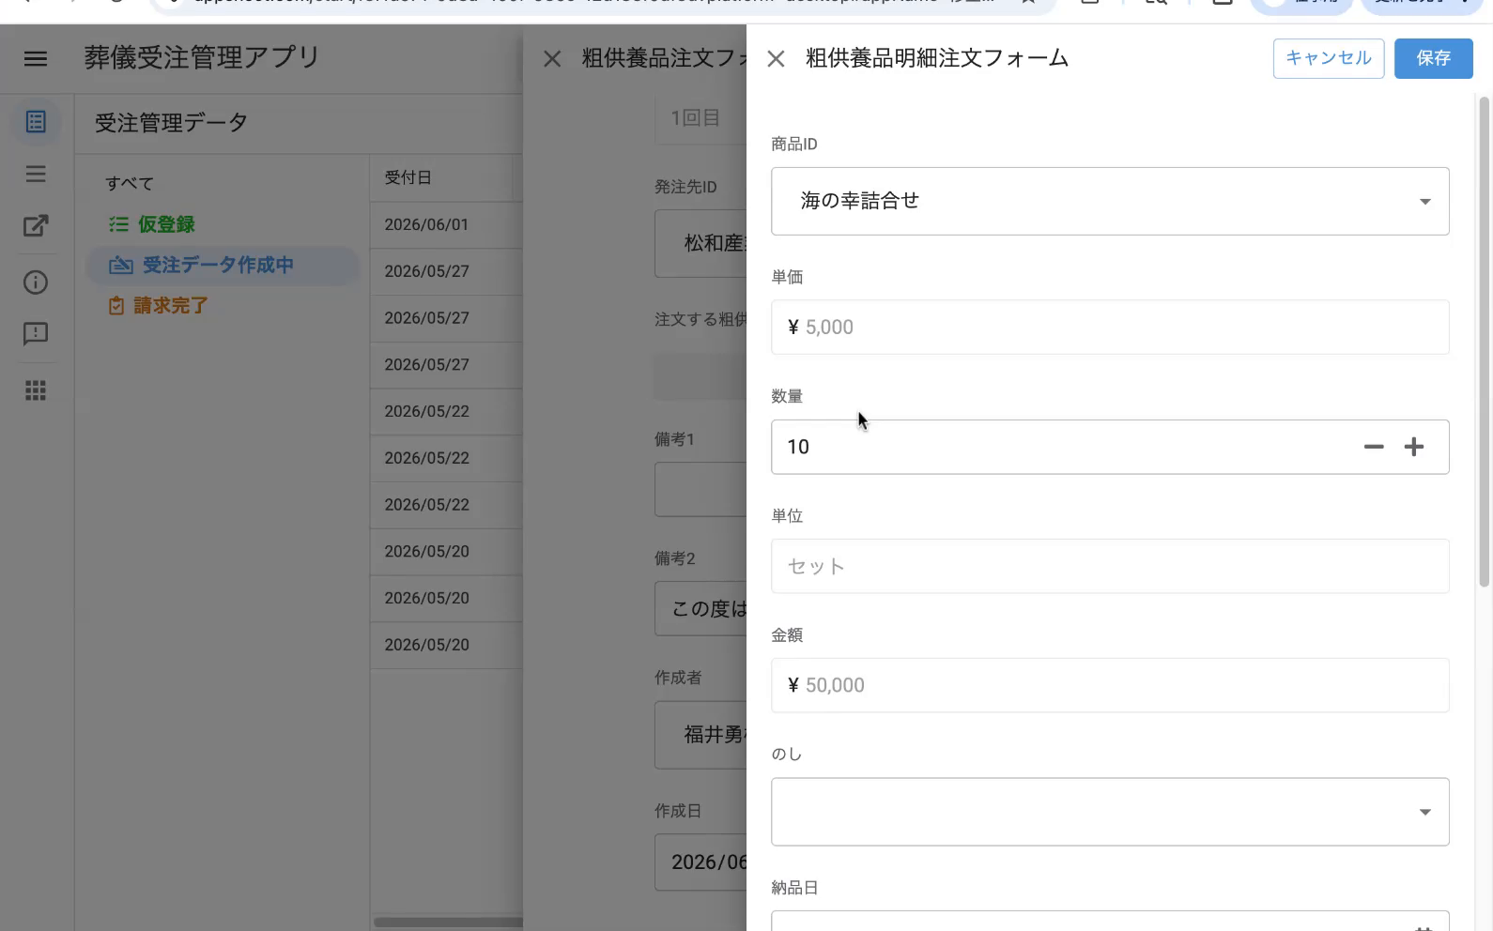Screen dimensions: 1493x931
Task: Select the すべて view
Action: tap(130, 183)
